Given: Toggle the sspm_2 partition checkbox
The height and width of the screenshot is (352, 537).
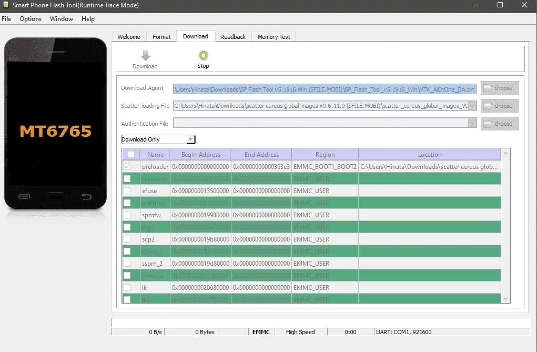Looking at the screenshot, I should [x=127, y=263].
